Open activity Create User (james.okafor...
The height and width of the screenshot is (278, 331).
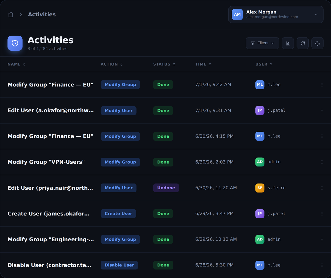click(49, 214)
